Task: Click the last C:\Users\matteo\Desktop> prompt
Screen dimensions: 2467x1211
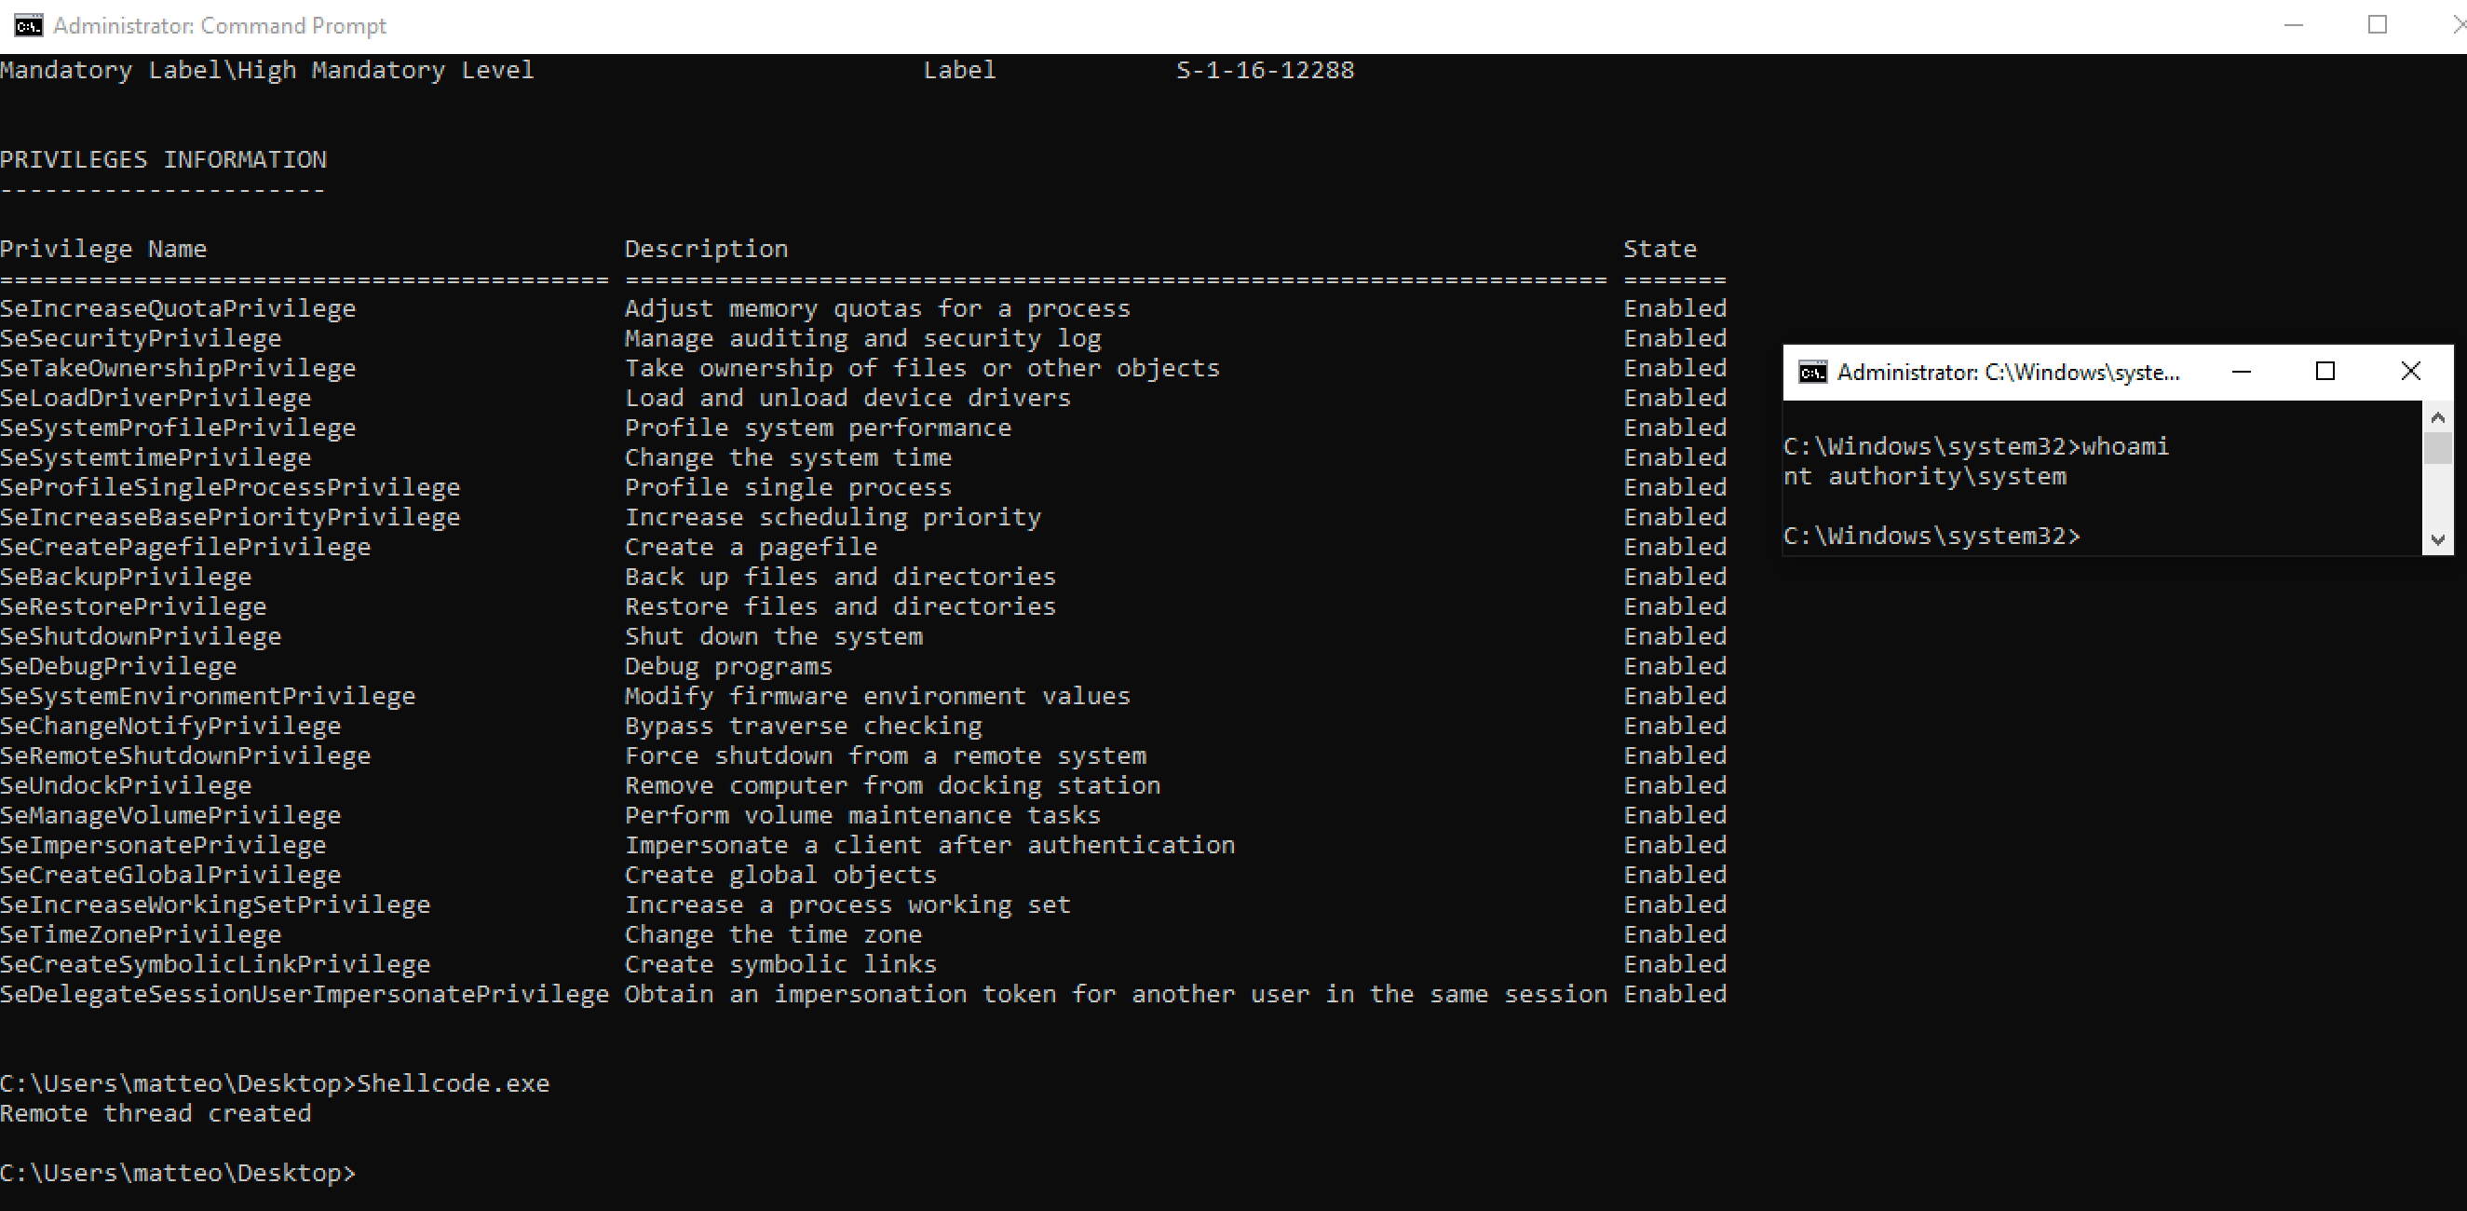Action: (x=178, y=1174)
